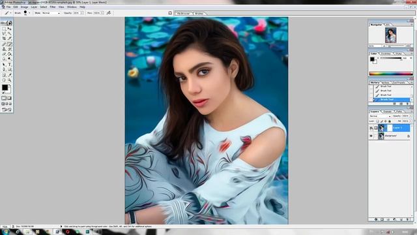The image size is (417, 235).
Task: Open the Flow slider arrow
Action: click(102, 13)
